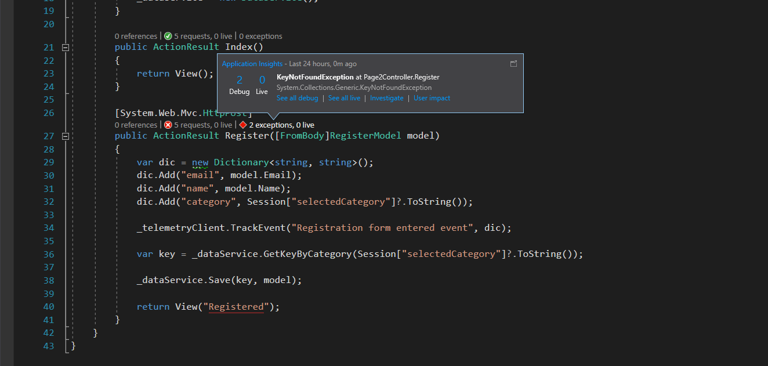Click line number 27 in the margin
Image resolution: width=768 pixels, height=366 pixels.
pos(49,136)
